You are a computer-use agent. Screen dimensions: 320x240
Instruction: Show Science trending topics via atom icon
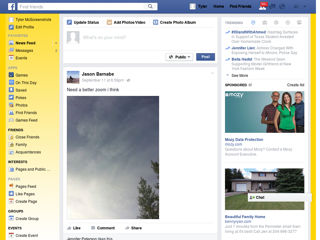(x=276, y=22)
